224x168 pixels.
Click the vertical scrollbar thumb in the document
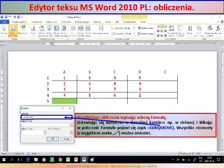222,65
